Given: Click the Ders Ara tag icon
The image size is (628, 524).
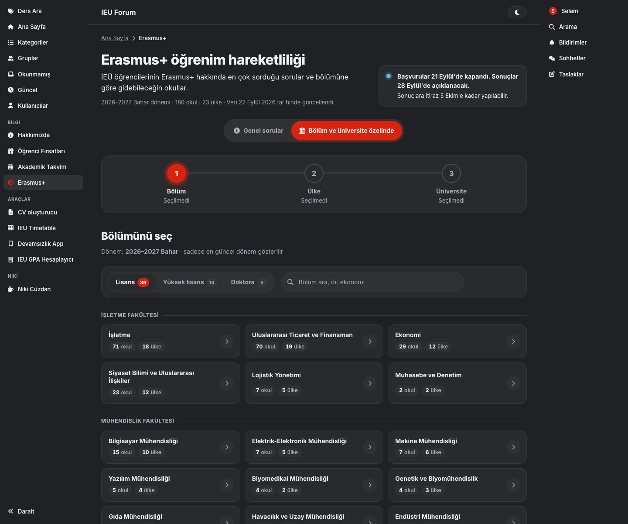Looking at the screenshot, I should point(11,11).
